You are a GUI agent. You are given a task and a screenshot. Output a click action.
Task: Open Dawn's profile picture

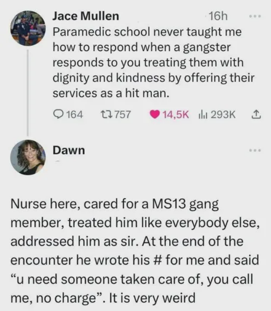[28, 158]
